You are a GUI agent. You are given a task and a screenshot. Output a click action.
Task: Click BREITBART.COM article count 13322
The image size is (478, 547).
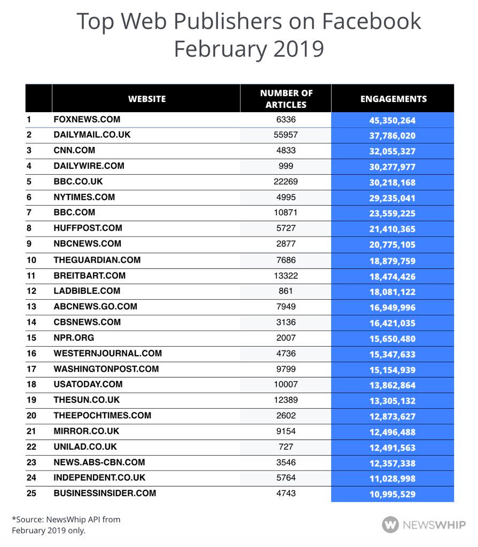coord(286,276)
